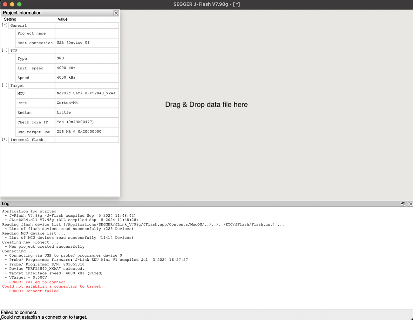
Task: Click the Setting column header
Action: click(28, 19)
